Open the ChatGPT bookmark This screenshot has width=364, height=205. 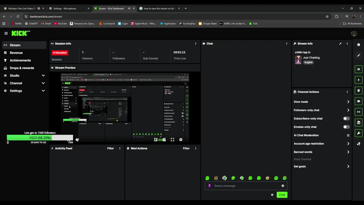tap(31, 24)
